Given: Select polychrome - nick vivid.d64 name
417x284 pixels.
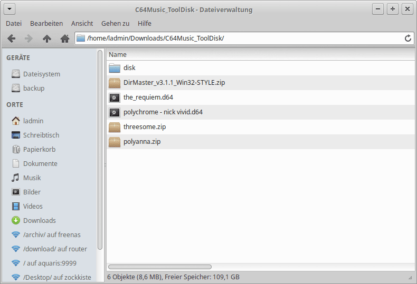Looking at the screenshot, I should [163, 112].
